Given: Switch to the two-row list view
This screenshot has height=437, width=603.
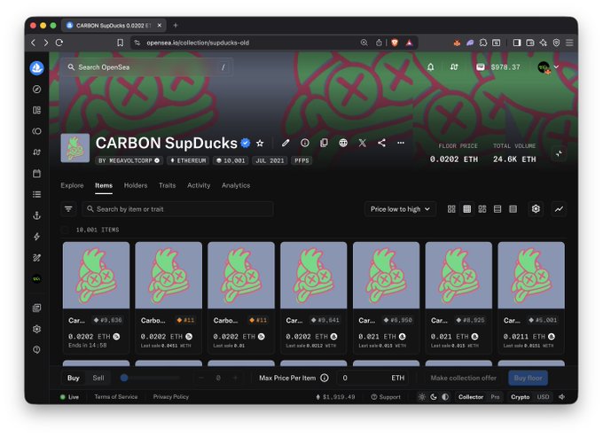Looking at the screenshot, I should click(497, 209).
